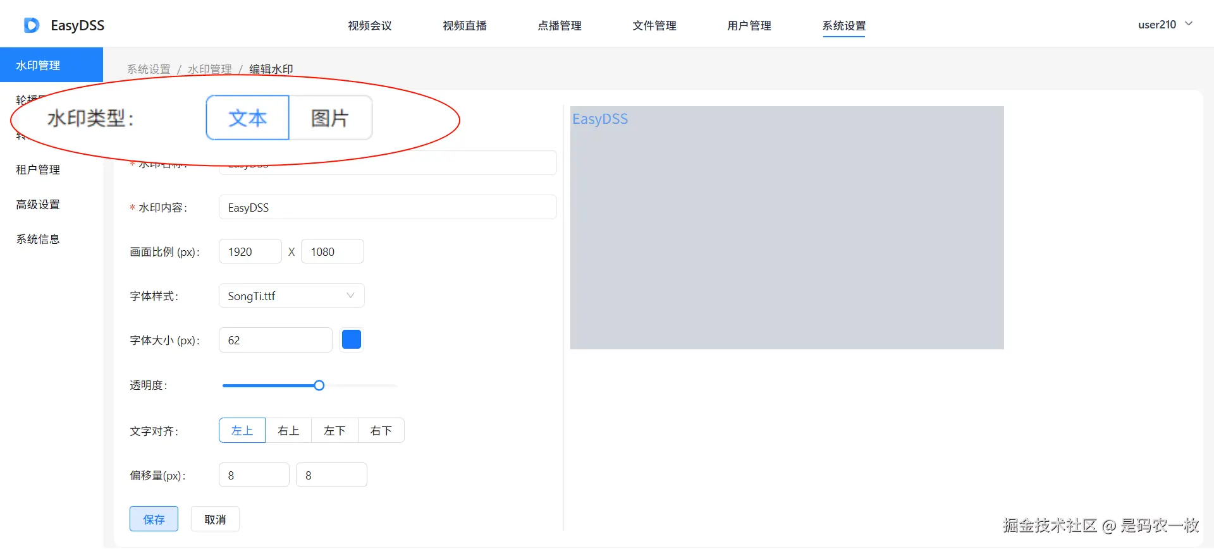The height and width of the screenshot is (549, 1214).
Task: Switch to 用户管理 section
Action: click(749, 26)
